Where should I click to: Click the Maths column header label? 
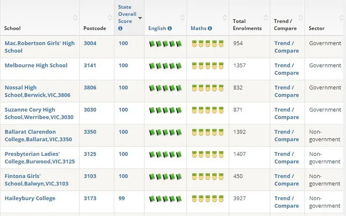click(199, 28)
